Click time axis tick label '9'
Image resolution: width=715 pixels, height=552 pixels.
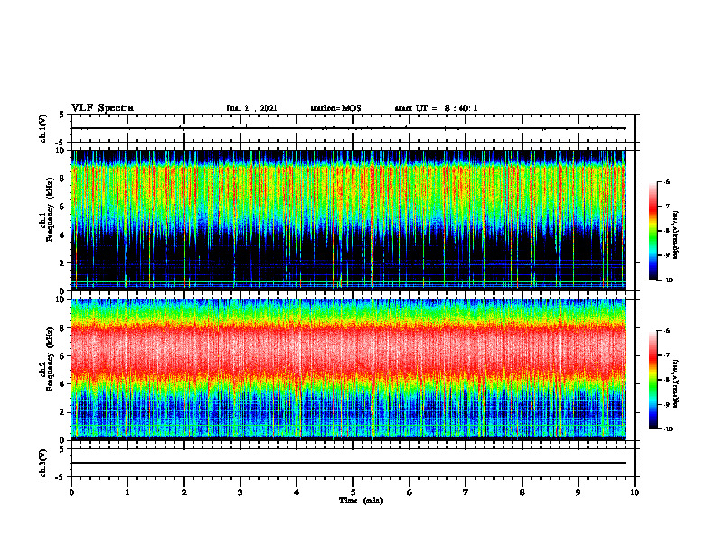pos(578,492)
